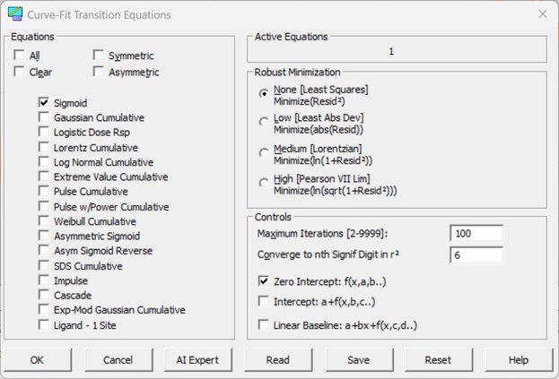Select None [Least Squares] minimization
Viewport: 559px width, 379px height.
(264, 93)
